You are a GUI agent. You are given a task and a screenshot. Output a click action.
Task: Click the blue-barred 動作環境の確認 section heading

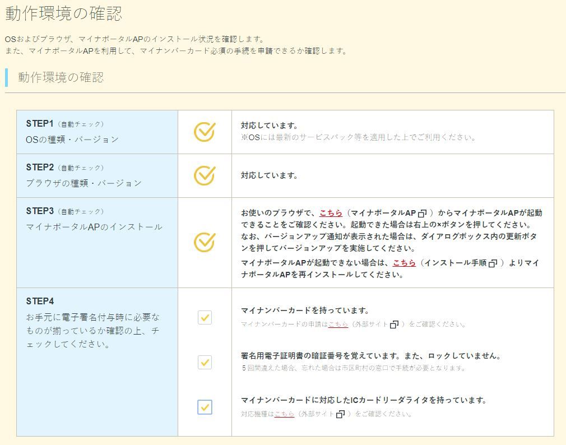[61, 77]
